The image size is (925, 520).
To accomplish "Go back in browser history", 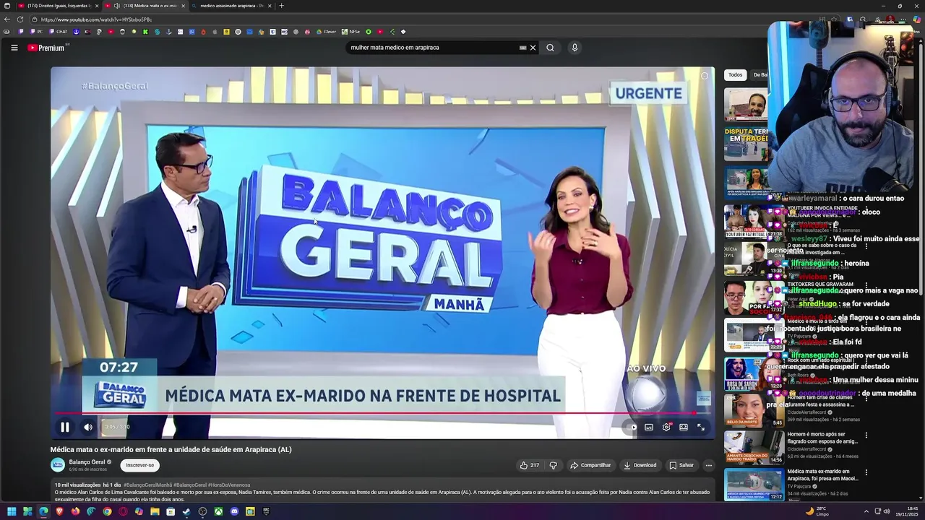I will 7,19.
